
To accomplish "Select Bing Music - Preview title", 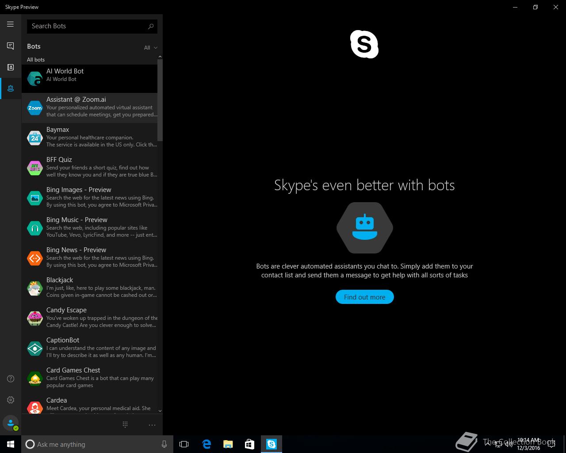I will point(77,220).
